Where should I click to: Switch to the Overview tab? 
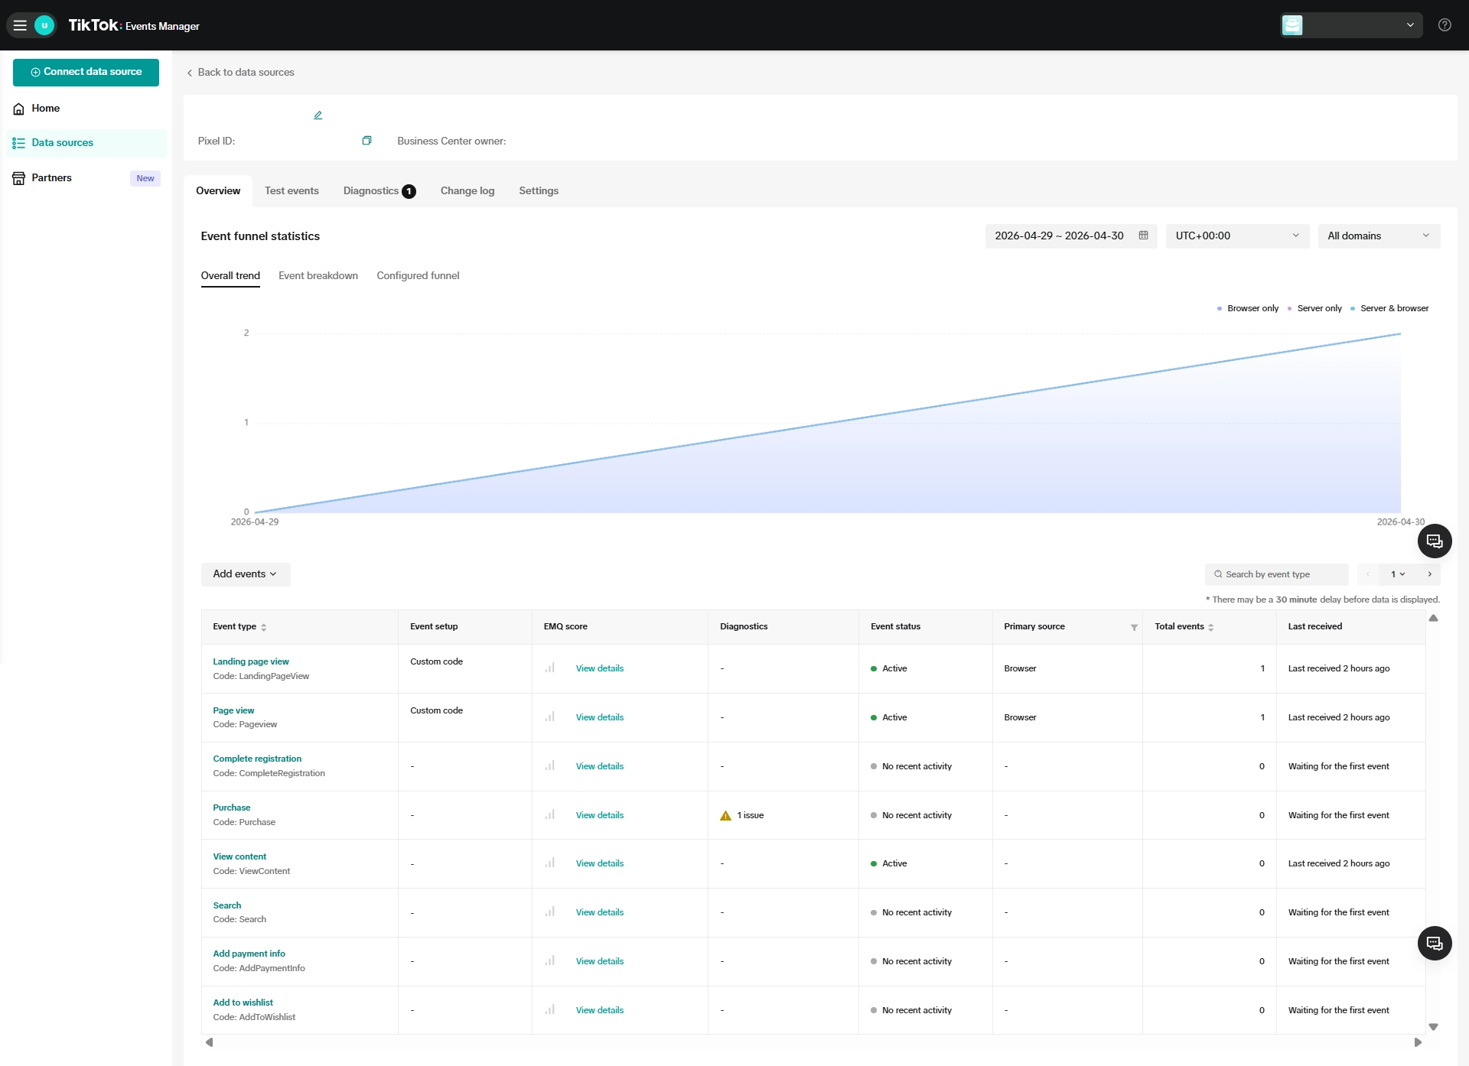(x=218, y=191)
